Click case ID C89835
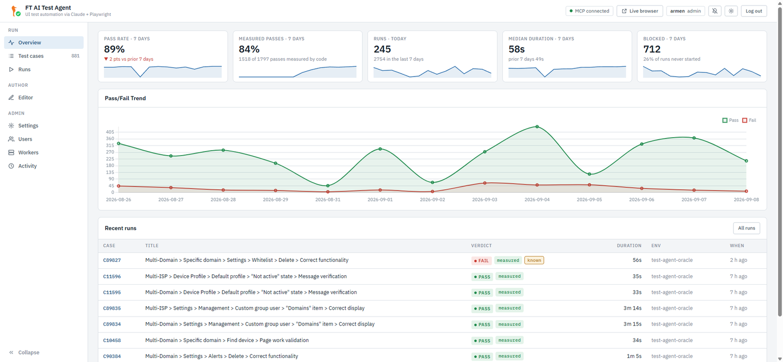This screenshot has height=362, width=783. [x=112, y=308]
